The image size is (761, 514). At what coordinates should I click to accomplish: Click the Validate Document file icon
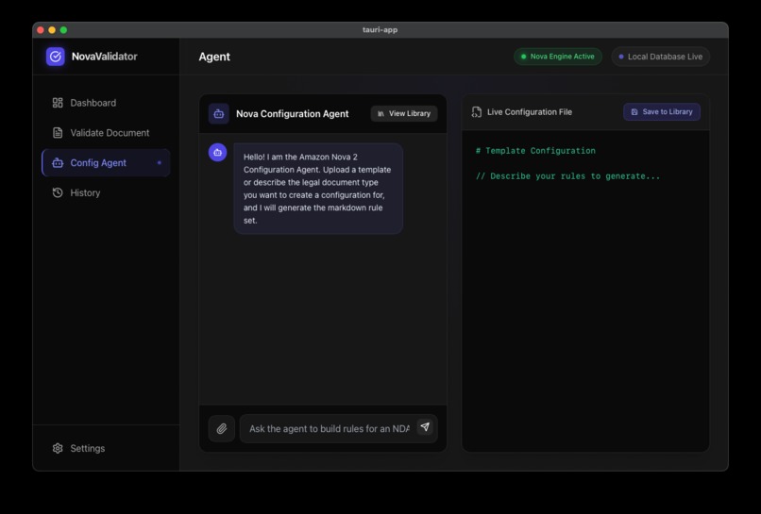click(x=58, y=133)
